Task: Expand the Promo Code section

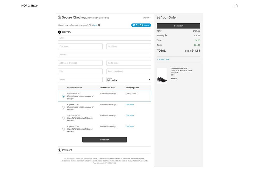Action: click(x=163, y=59)
